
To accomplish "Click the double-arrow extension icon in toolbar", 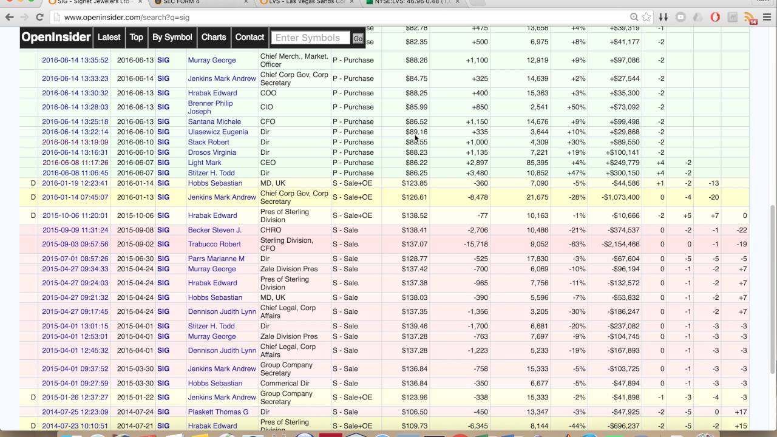I will pos(663,17).
